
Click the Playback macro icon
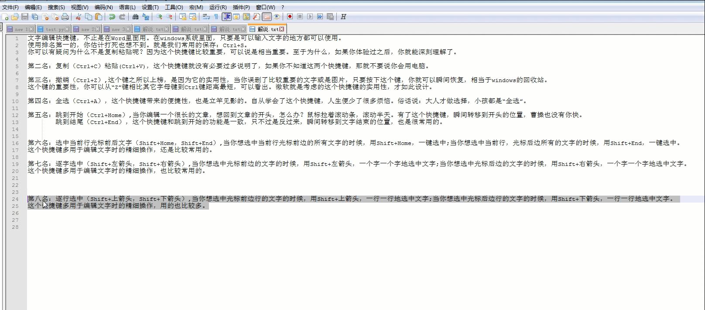click(310, 17)
